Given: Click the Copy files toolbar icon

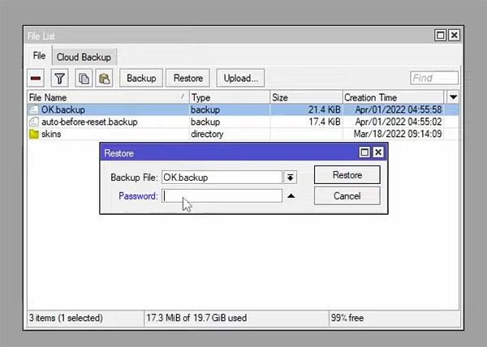Looking at the screenshot, I should click(x=84, y=79).
